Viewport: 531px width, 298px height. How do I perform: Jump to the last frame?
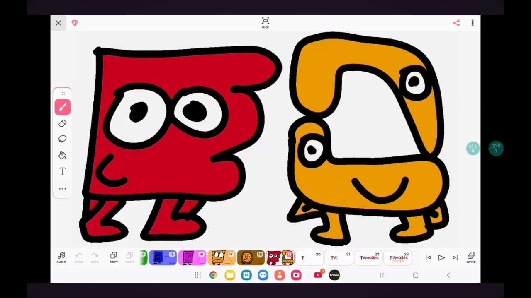click(x=455, y=258)
